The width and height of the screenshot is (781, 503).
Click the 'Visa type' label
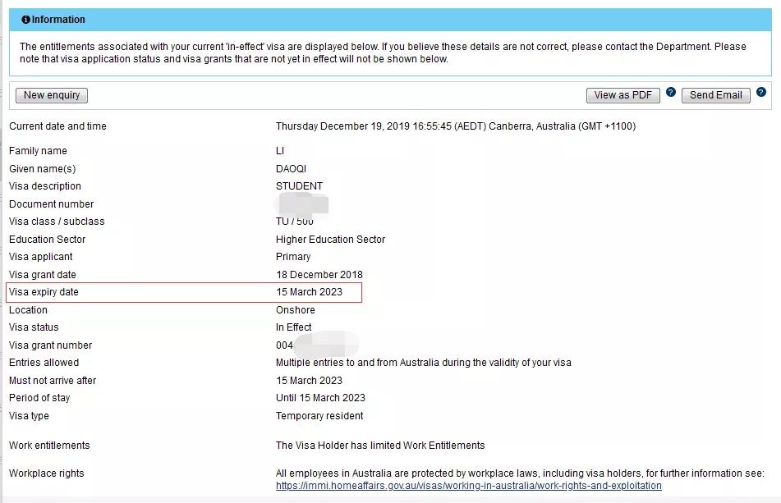pyautogui.click(x=29, y=416)
